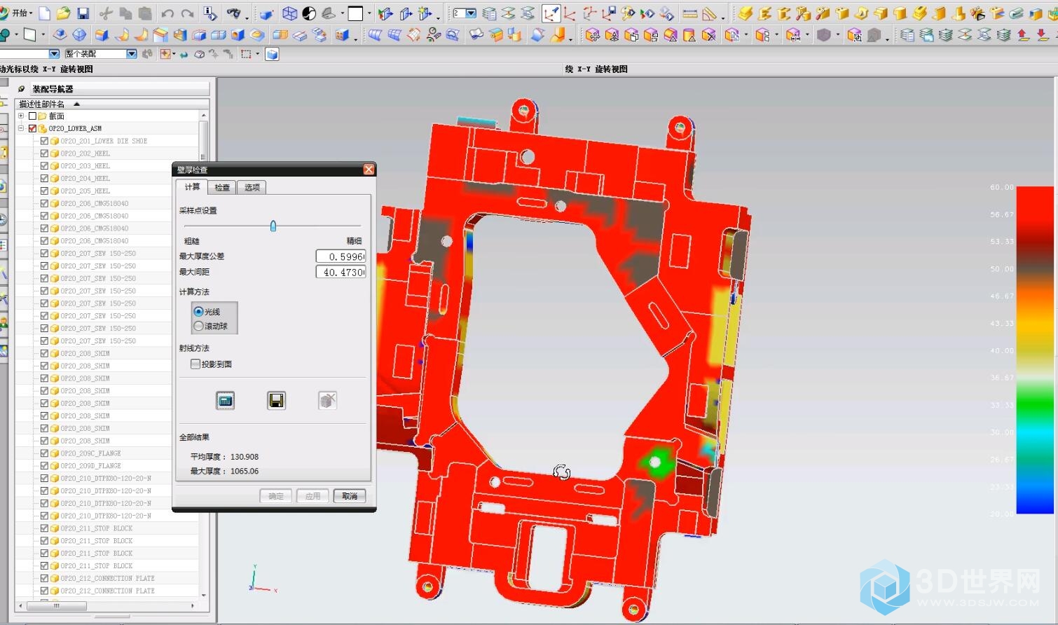Click the 取消 button

point(350,496)
